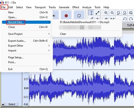Select the Envelope tool
Viewport: 134px width, 108px height.
click(x=98, y=13)
